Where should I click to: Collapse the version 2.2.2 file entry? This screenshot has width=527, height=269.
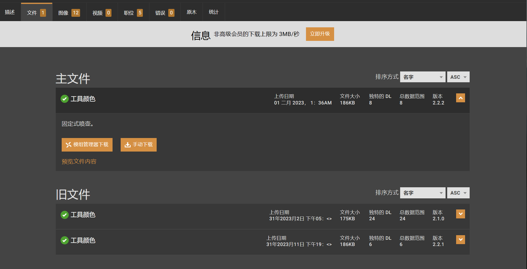[460, 98]
